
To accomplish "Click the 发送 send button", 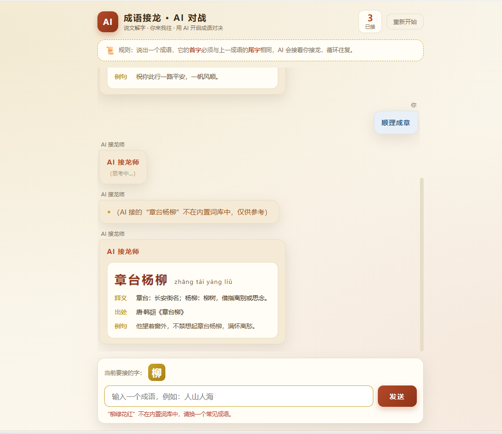I will [397, 396].
